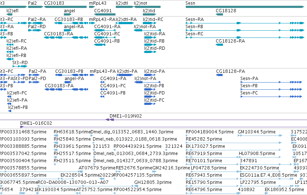Click EST EK173027.5prime

click(233, 150)
